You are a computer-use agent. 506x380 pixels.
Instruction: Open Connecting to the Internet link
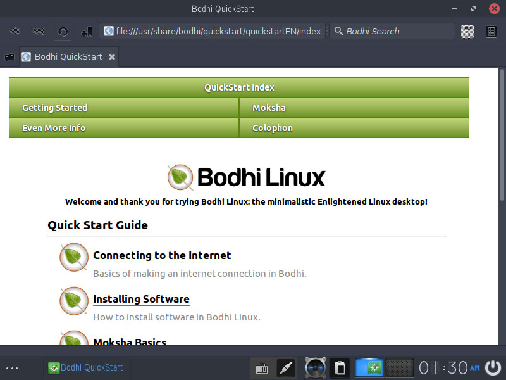(x=162, y=255)
